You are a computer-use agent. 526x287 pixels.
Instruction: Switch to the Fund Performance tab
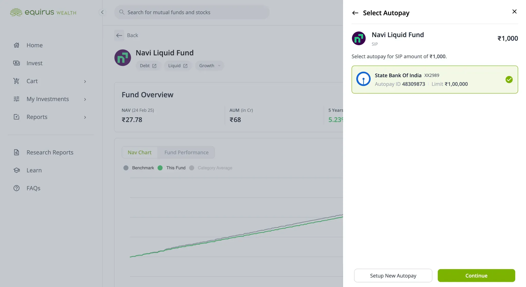[186, 152]
